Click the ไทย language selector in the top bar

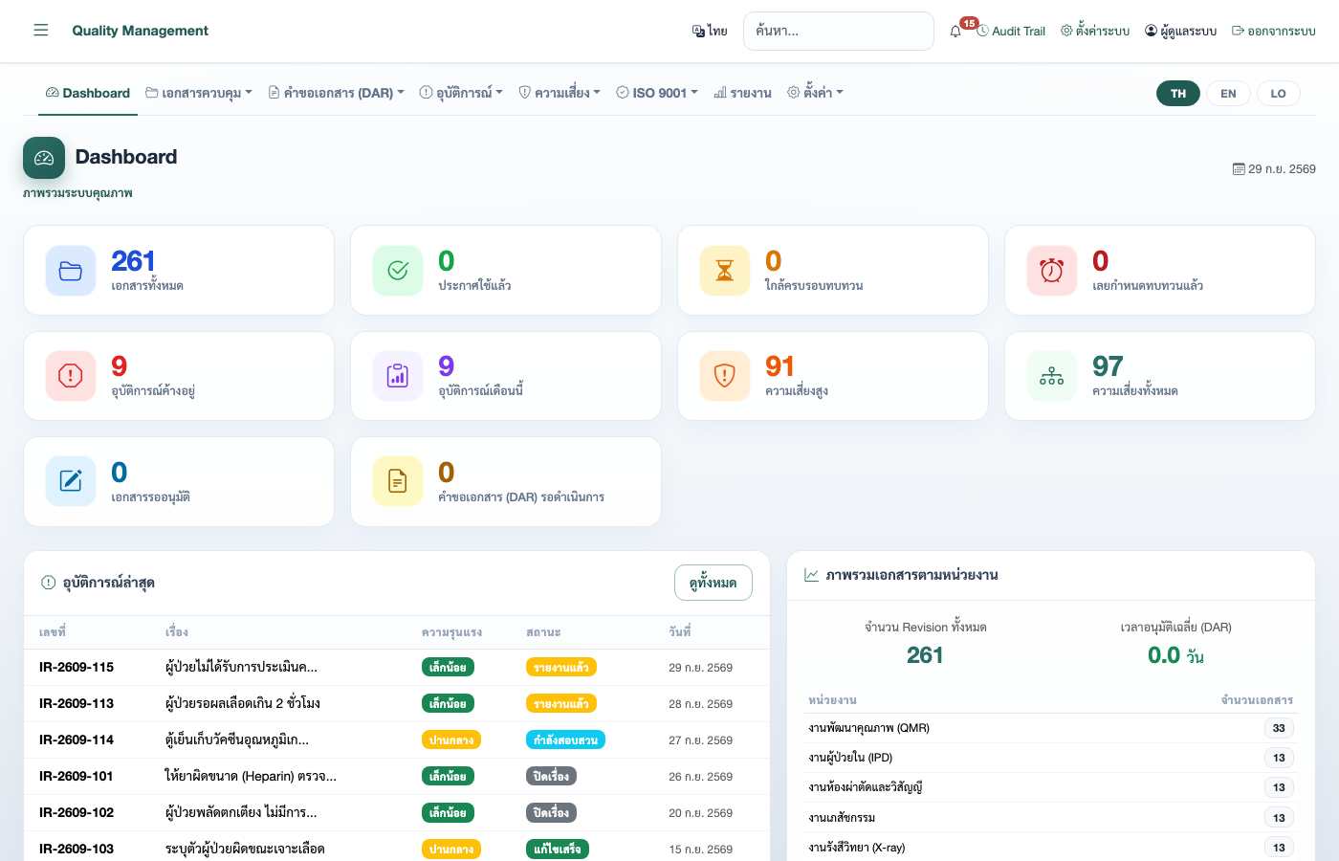tap(710, 31)
